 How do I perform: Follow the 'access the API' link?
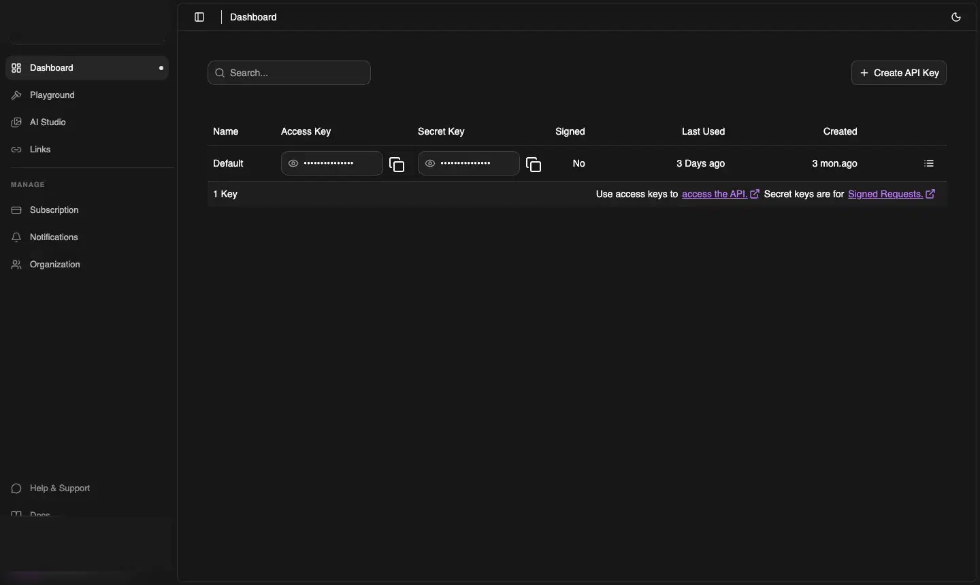pos(715,195)
